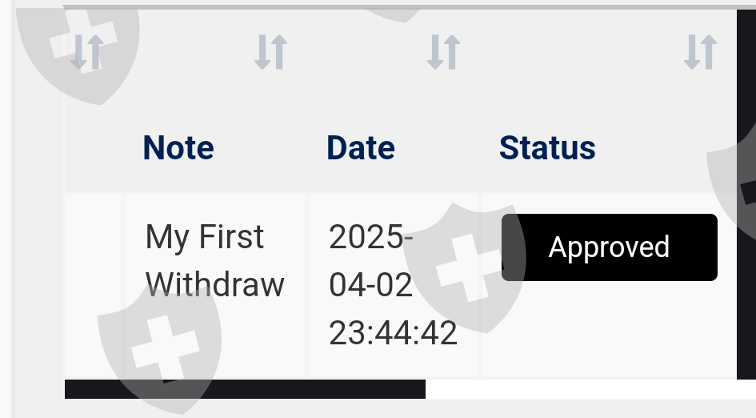Click the word "Withdraw" in the note cell

[215, 284]
